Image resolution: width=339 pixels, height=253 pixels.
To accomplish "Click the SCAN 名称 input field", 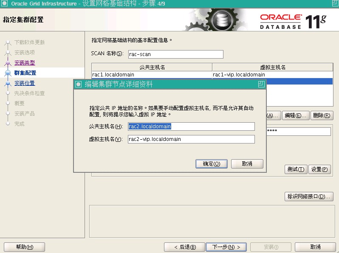I will coord(176,54).
